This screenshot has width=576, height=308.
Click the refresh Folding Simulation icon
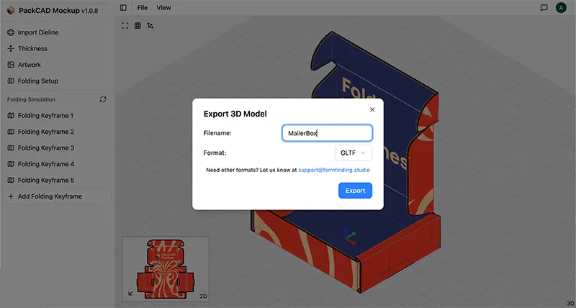tap(103, 99)
